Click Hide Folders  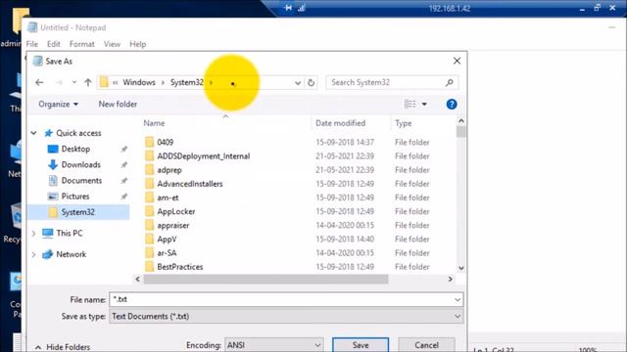(63, 347)
